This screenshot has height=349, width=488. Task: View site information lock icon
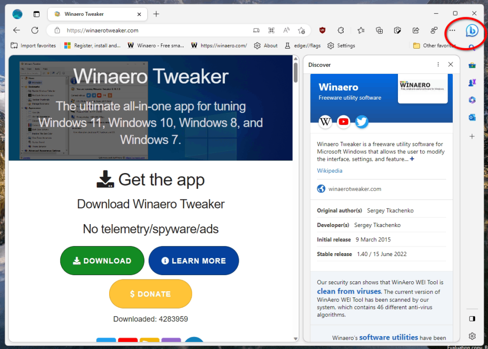[x=57, y=30]
